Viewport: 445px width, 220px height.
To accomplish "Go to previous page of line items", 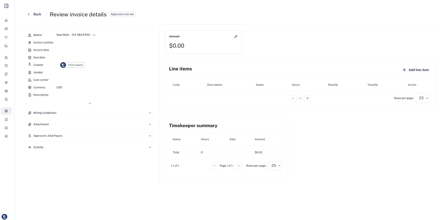I will pyautogui.click(x=293, y=98).
